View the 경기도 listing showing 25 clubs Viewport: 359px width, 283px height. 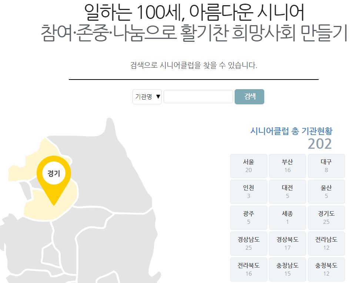pos(326,218)
